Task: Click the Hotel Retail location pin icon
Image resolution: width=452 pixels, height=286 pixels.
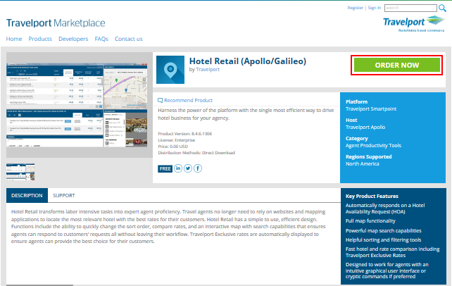Action: (170, 70)
